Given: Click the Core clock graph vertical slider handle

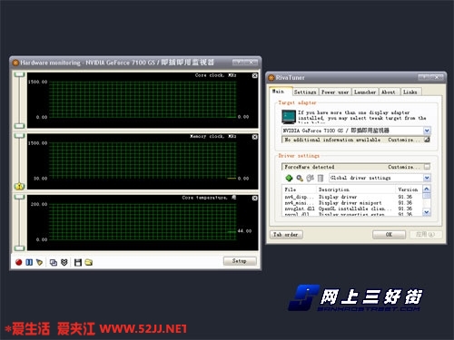Looking at the screenshot, I should pos(19,74).
